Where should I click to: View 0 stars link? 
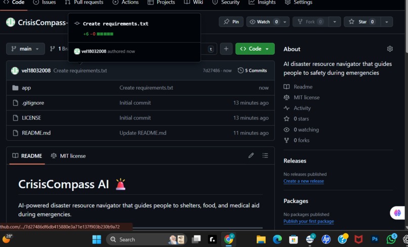pos(296,118)
